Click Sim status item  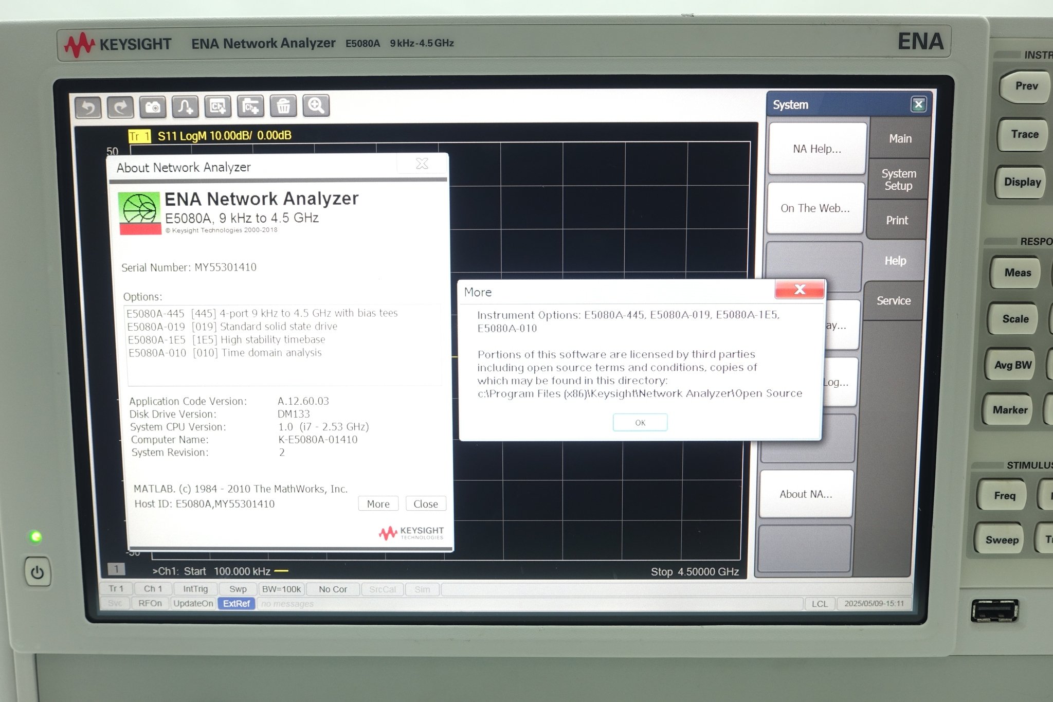(422, 589)
